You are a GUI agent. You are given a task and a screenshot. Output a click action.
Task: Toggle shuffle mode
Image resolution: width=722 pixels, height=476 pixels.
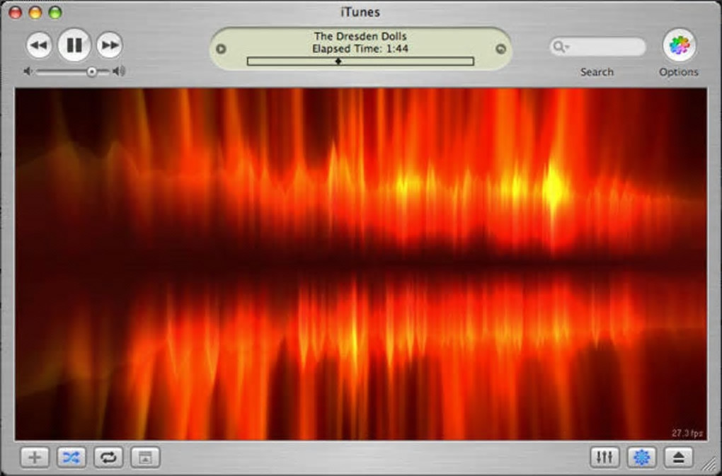(x=71, y=457)
